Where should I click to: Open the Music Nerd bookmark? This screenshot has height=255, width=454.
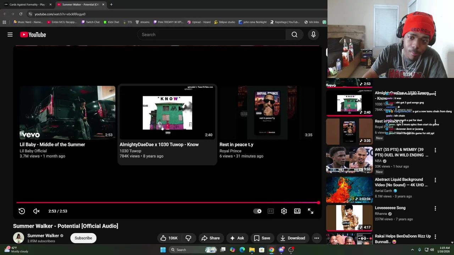(28, 22)
